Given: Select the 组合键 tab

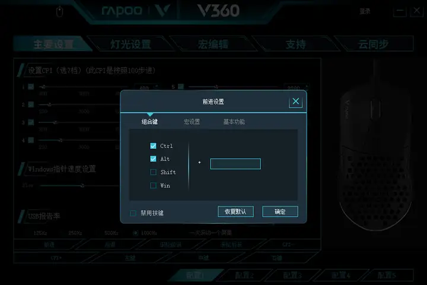Looking at the screenshot, I should pos(149,122).
